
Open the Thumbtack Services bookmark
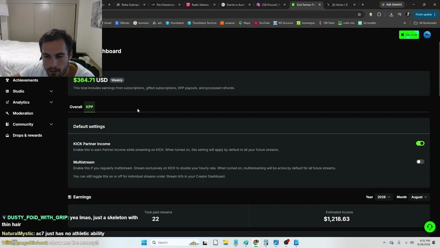click(x=202, y=23)
